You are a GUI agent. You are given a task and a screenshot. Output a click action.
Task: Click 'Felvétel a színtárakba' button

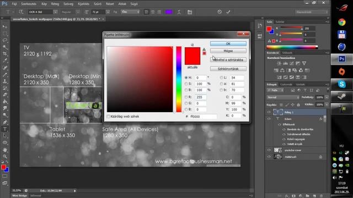(x=228, y=60)
